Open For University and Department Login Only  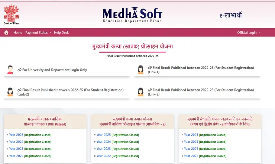click(x=54, y=70)
